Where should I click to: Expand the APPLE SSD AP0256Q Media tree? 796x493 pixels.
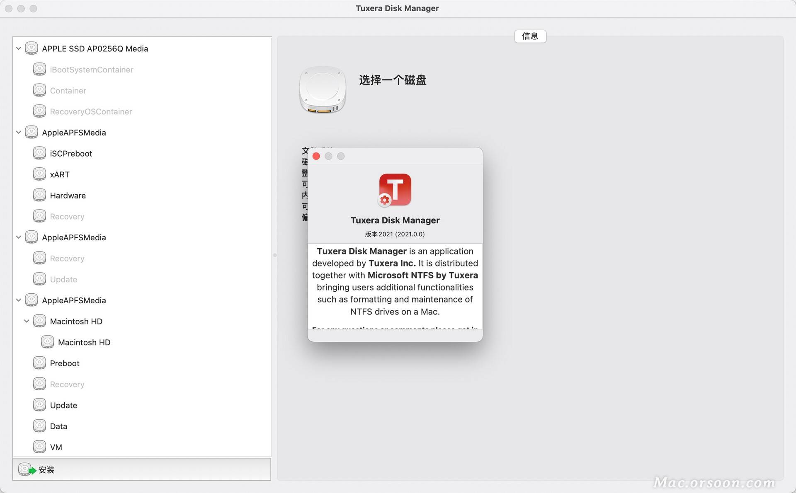coord(18,48)
